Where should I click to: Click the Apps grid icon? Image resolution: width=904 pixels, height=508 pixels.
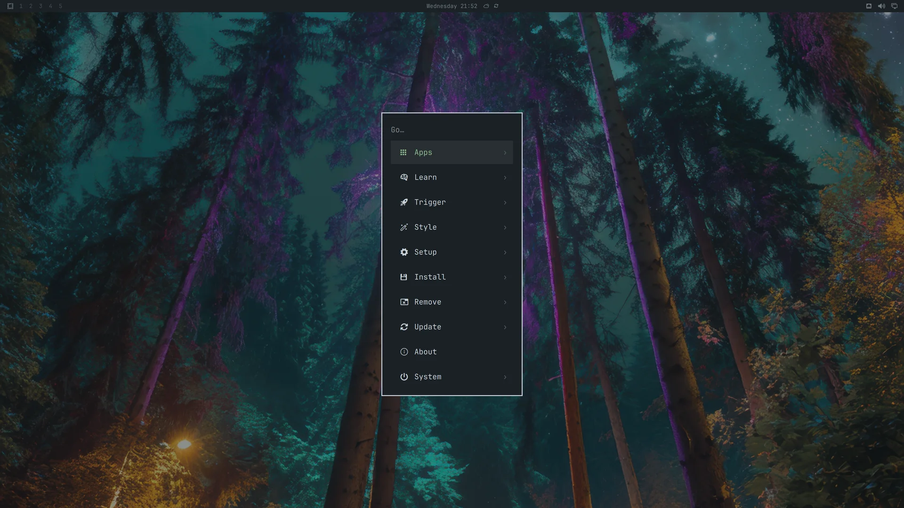click(x=403, y=152)
